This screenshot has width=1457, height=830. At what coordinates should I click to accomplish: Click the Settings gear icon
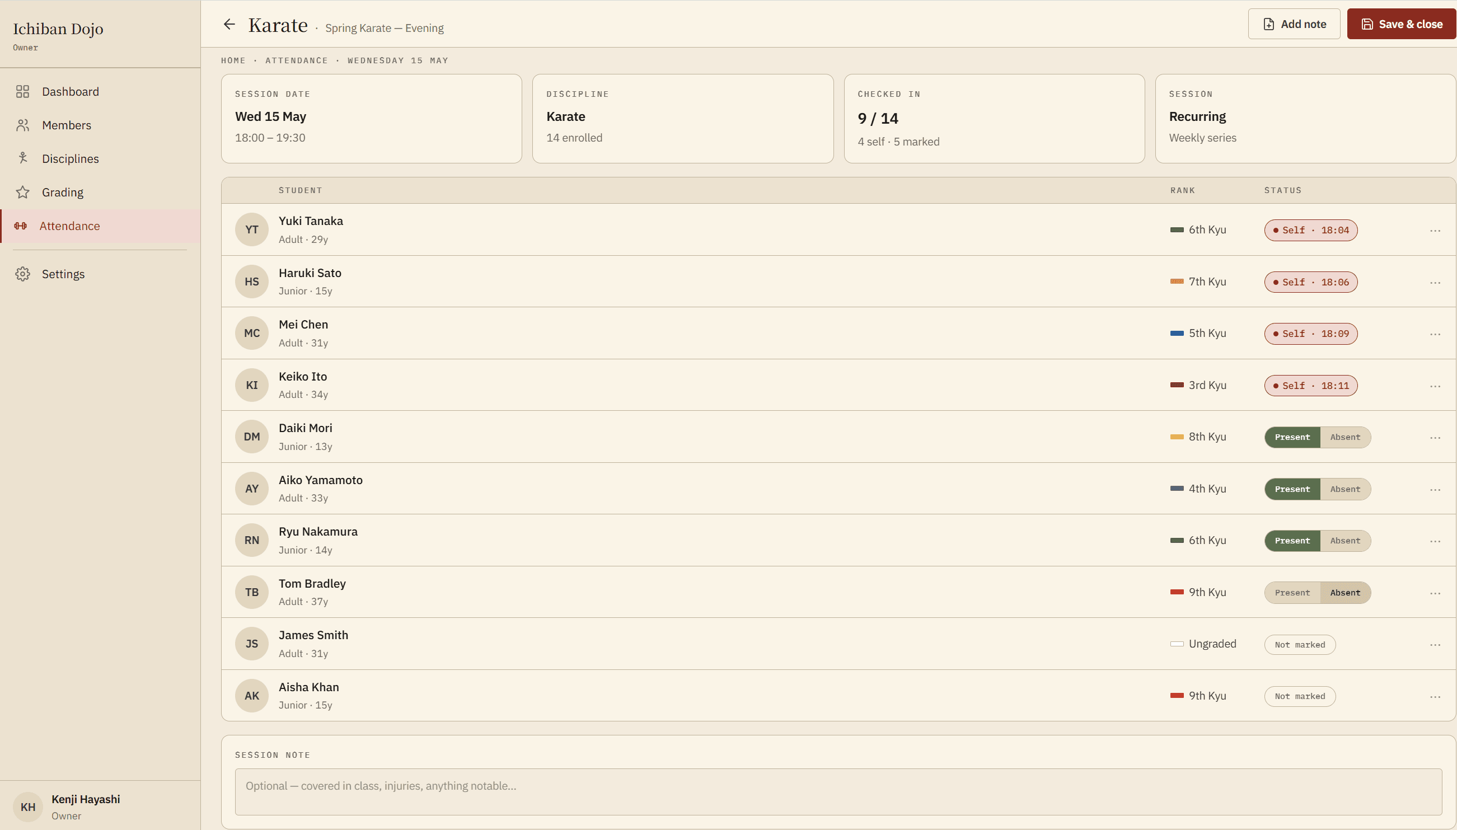coord(23,274)
